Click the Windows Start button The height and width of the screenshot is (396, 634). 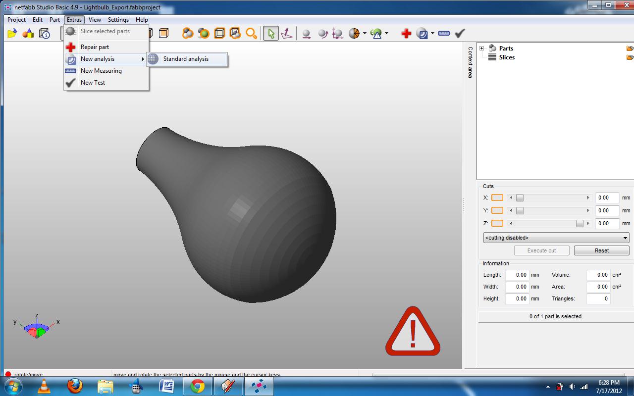(13, 386)
